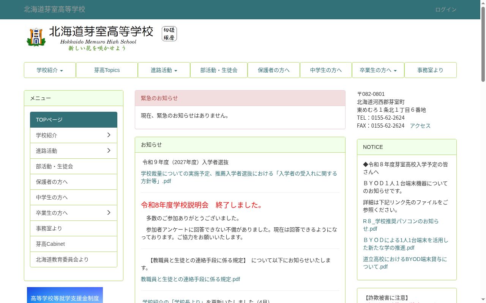Select 部活動・生徒会 in side menu
Image resolution: width=486 pixels, height=303 pixels.
(74, 166)
